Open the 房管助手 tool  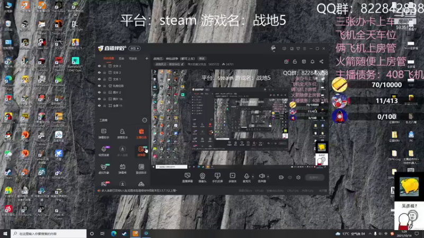[122, 134]
